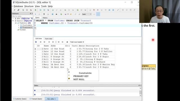The image size is (180, 101).
Task: Click the blue four-arrows-inward icon in main toolbar
Action: tap(109, 10)
